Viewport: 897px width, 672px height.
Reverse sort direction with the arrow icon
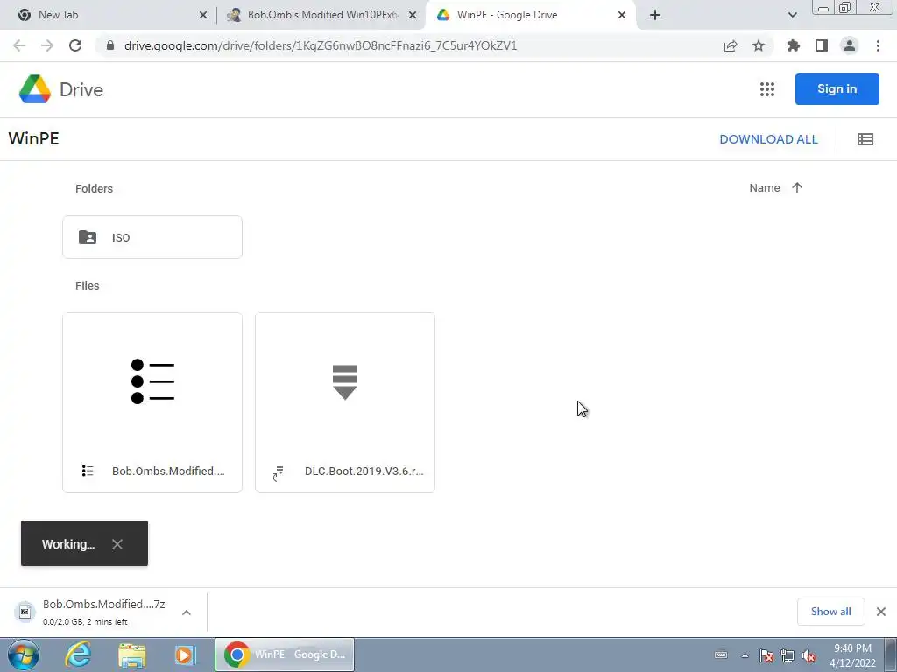797,187
